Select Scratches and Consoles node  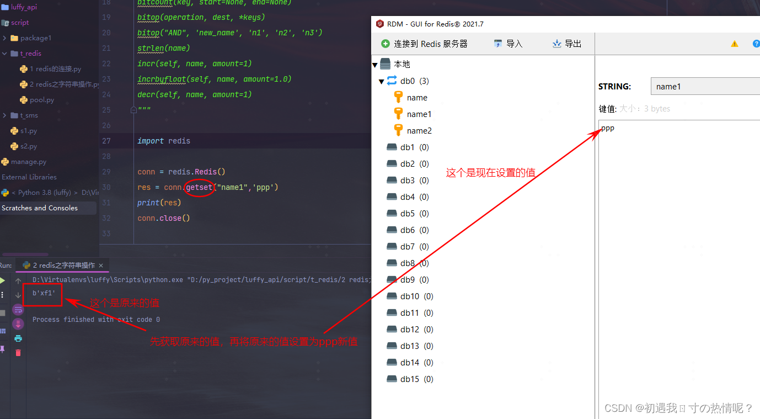point(40,208)
